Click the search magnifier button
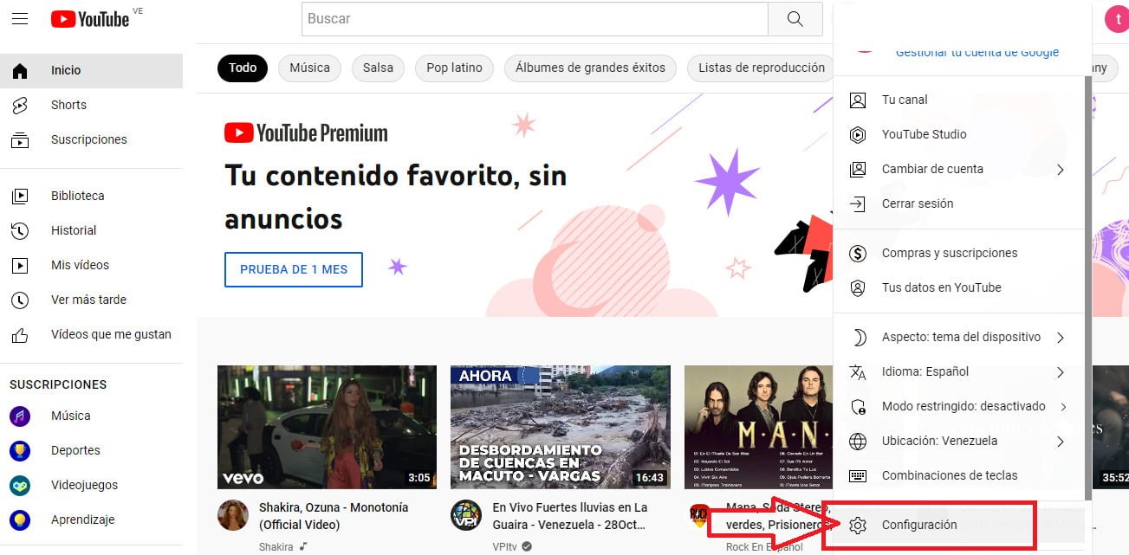Viewport: 1129px width, 555px height. (x=795, y=19)
